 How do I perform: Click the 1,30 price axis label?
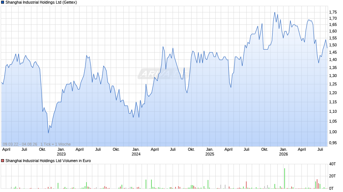pos(333,76)
